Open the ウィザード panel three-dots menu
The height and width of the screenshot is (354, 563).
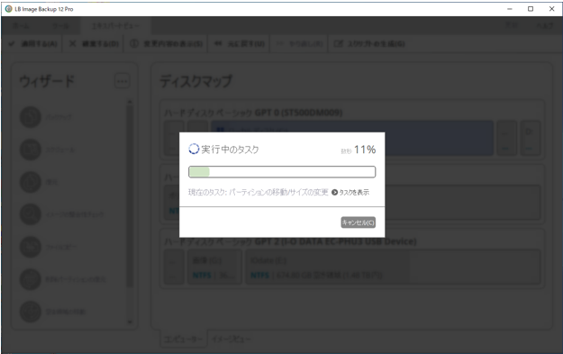tap(123, 81)
